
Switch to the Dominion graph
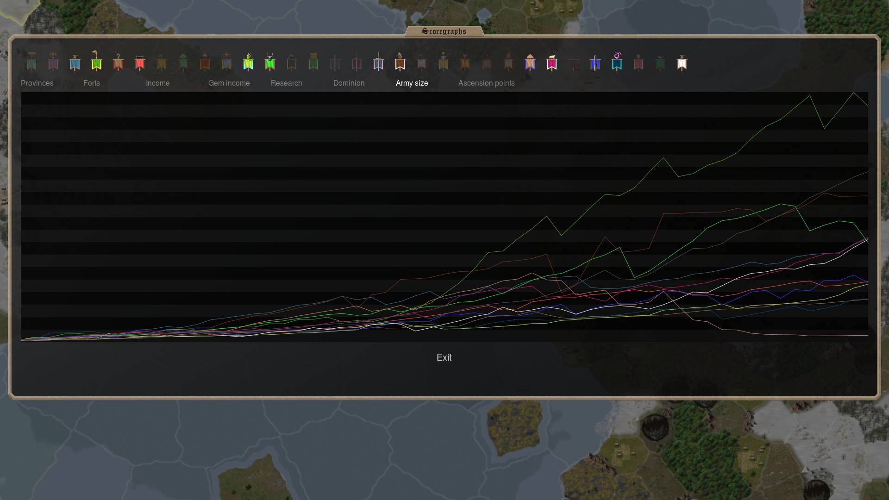[x=349, y=83]
